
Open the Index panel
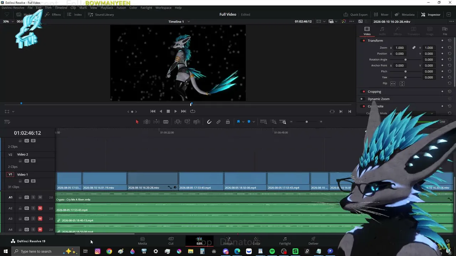[x=74, y=15]
